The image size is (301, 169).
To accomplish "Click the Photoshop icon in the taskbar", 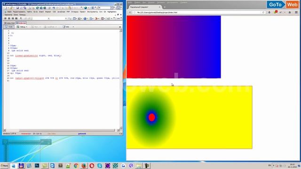I will [37, 166].
